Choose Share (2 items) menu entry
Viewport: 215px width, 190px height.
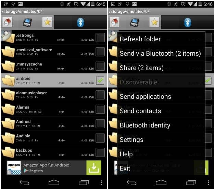[x=161, y=68]
